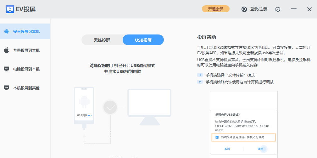Viewport: 317px width, 158px height.
Task: Click the 电脑投屏到本机 monitor icon
Action: point(6,69)
